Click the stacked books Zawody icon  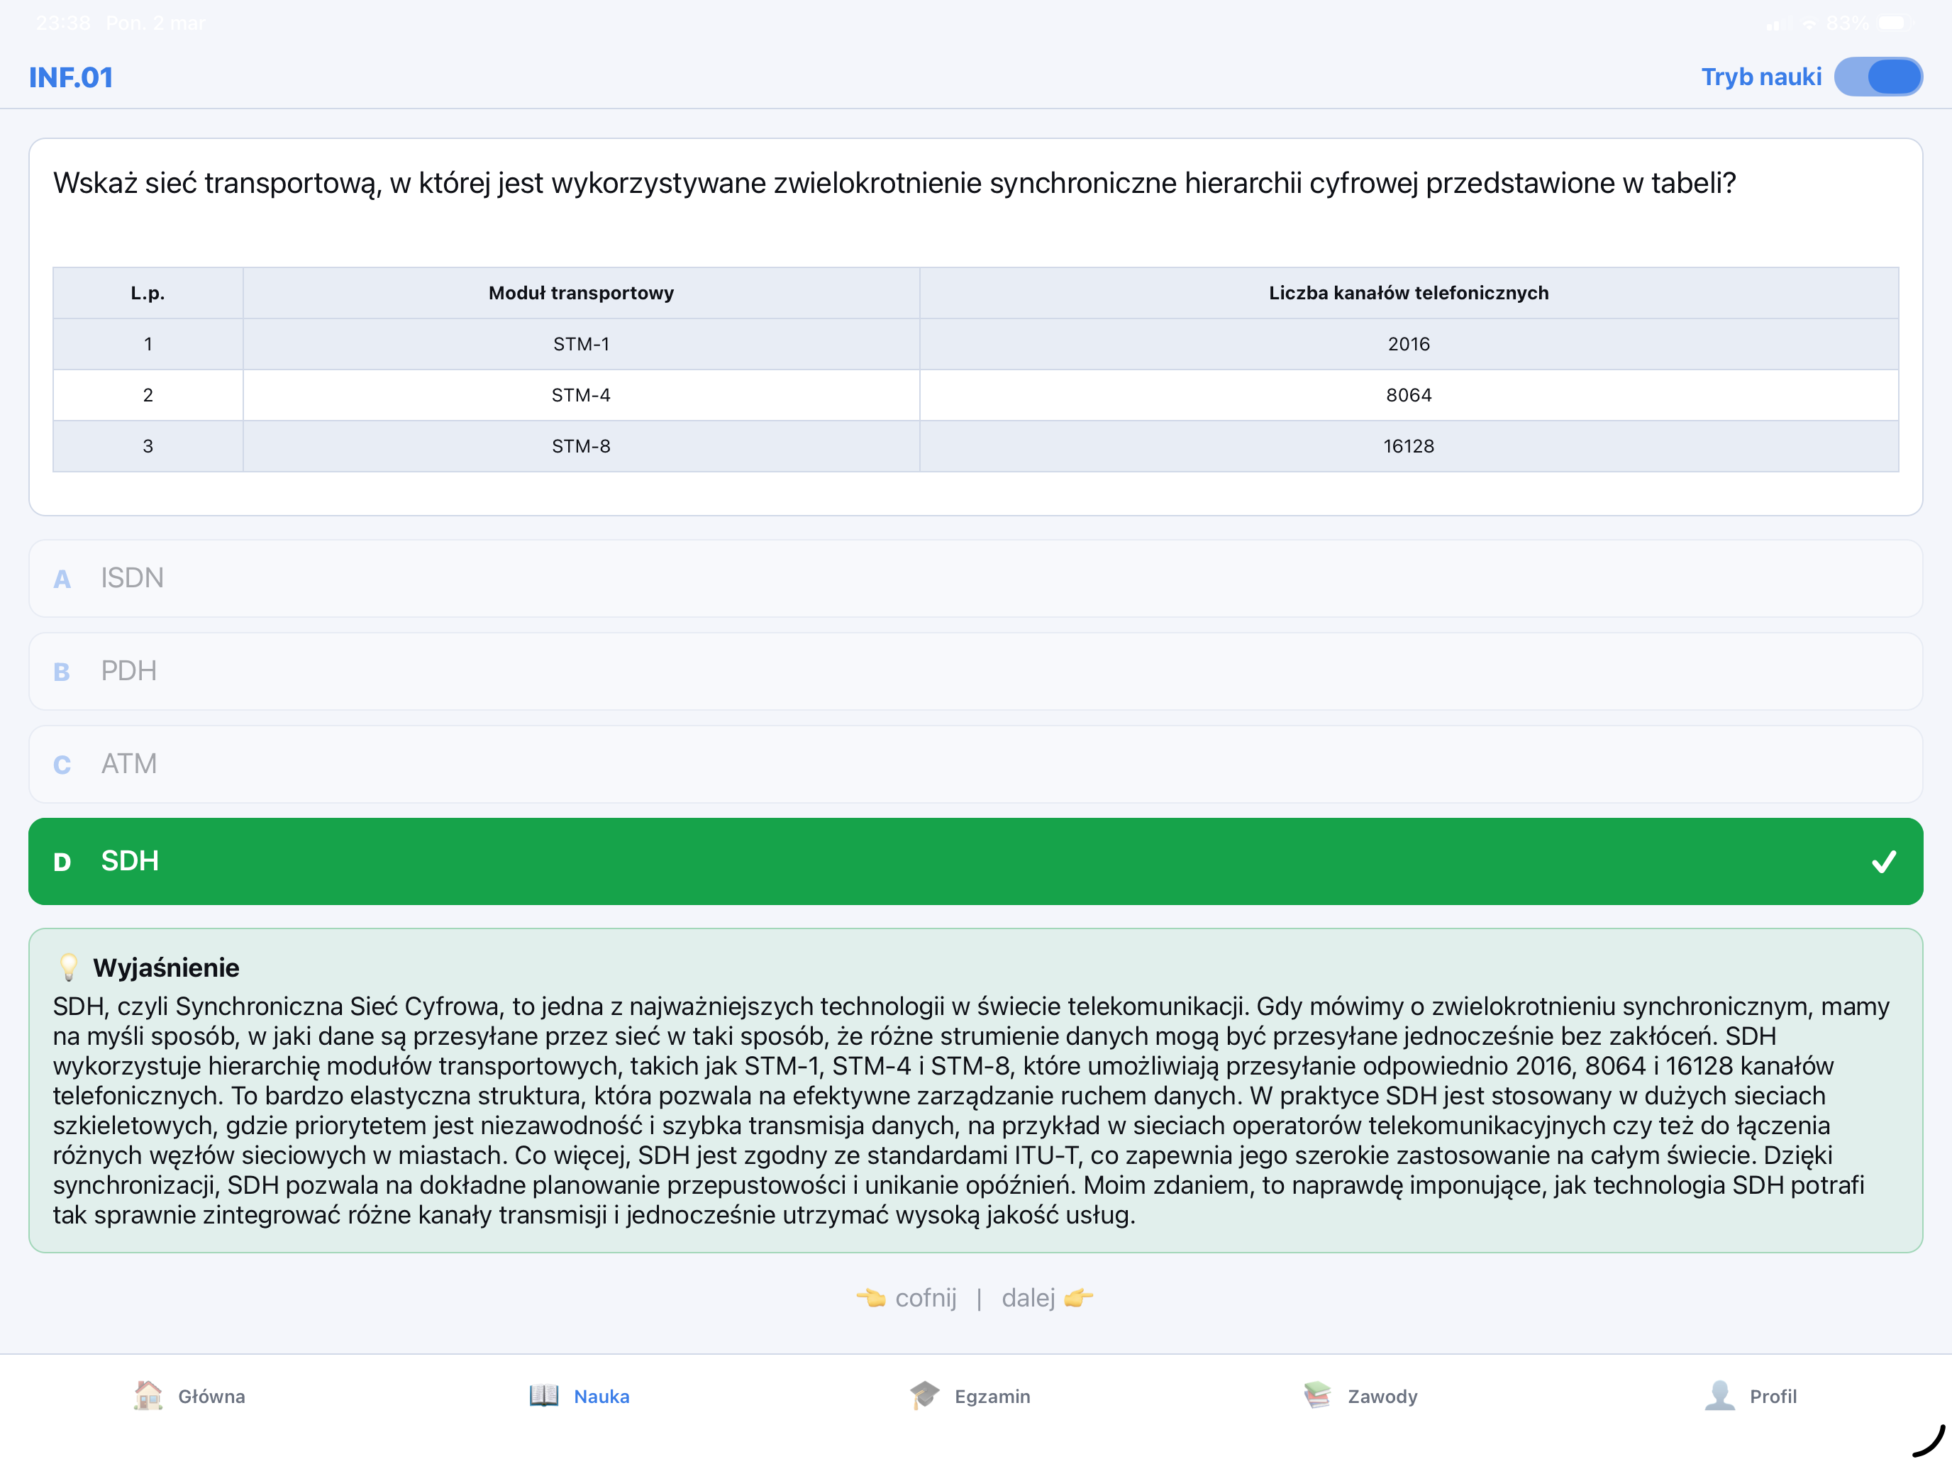[1317, 1395]
